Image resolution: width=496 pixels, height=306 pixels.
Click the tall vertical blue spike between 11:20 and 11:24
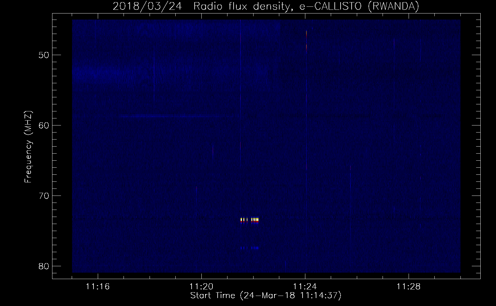point(241,93)
